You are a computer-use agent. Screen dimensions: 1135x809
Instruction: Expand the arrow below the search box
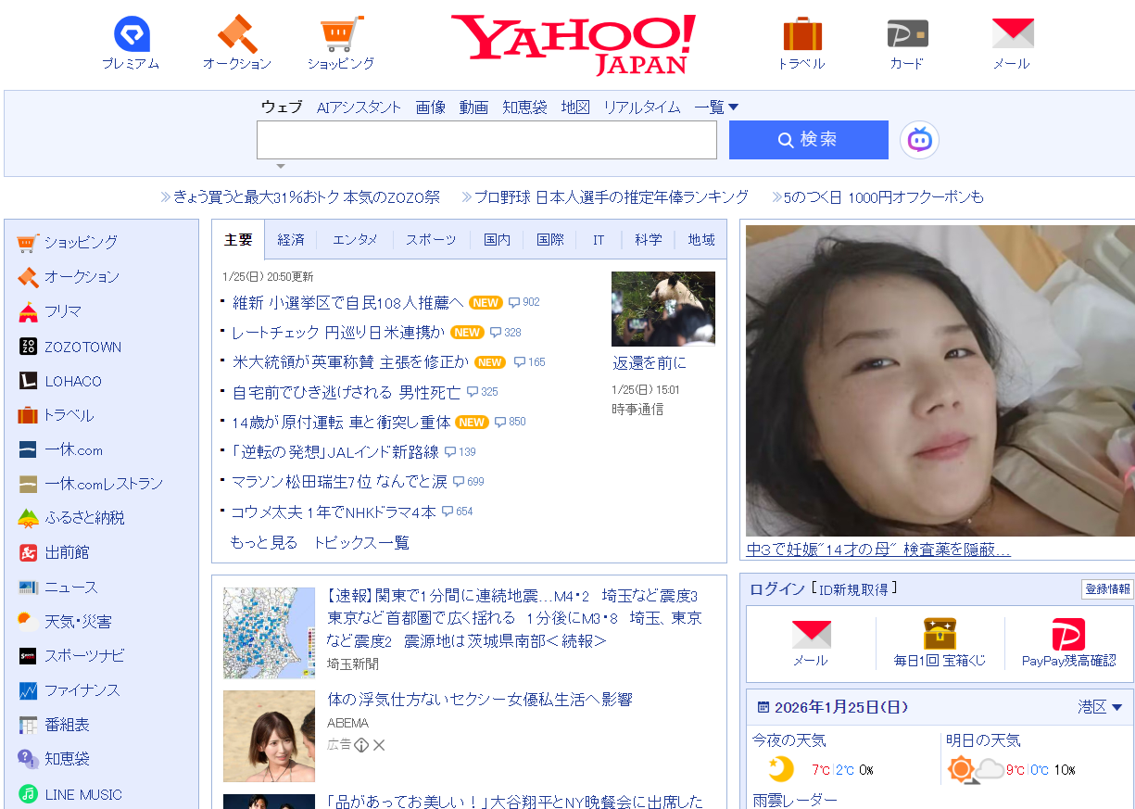pyautogui.click(x=281, y=167)
